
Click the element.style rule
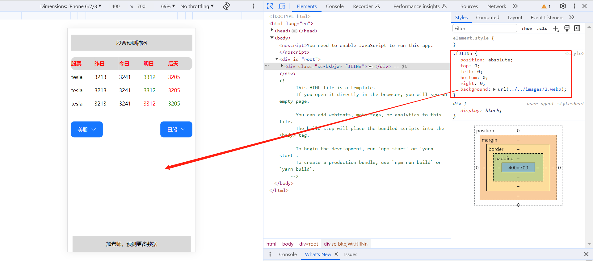(x=473, y=38)
